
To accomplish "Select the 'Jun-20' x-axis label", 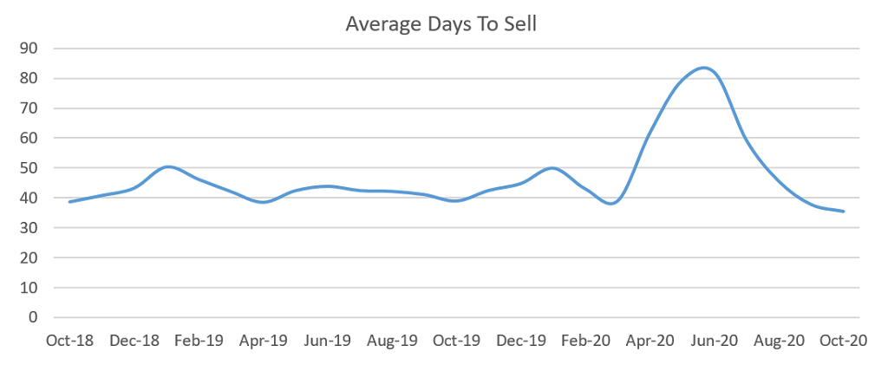I will [715, 342].
